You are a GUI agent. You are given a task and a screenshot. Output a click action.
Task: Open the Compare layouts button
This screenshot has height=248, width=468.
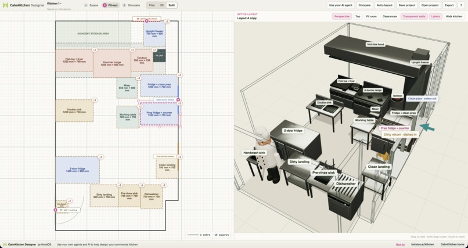point(365,5)
